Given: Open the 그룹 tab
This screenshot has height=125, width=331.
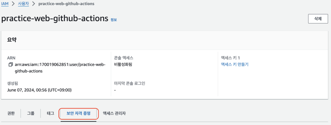Looking at the screenshot, I should point(31,113).
